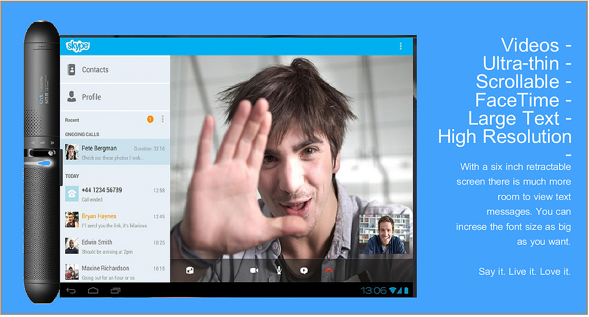Screen dimensions: 589x317
Task: Click the 12:45 timestamp for Bryan Haynes
Action: [159, 217]
